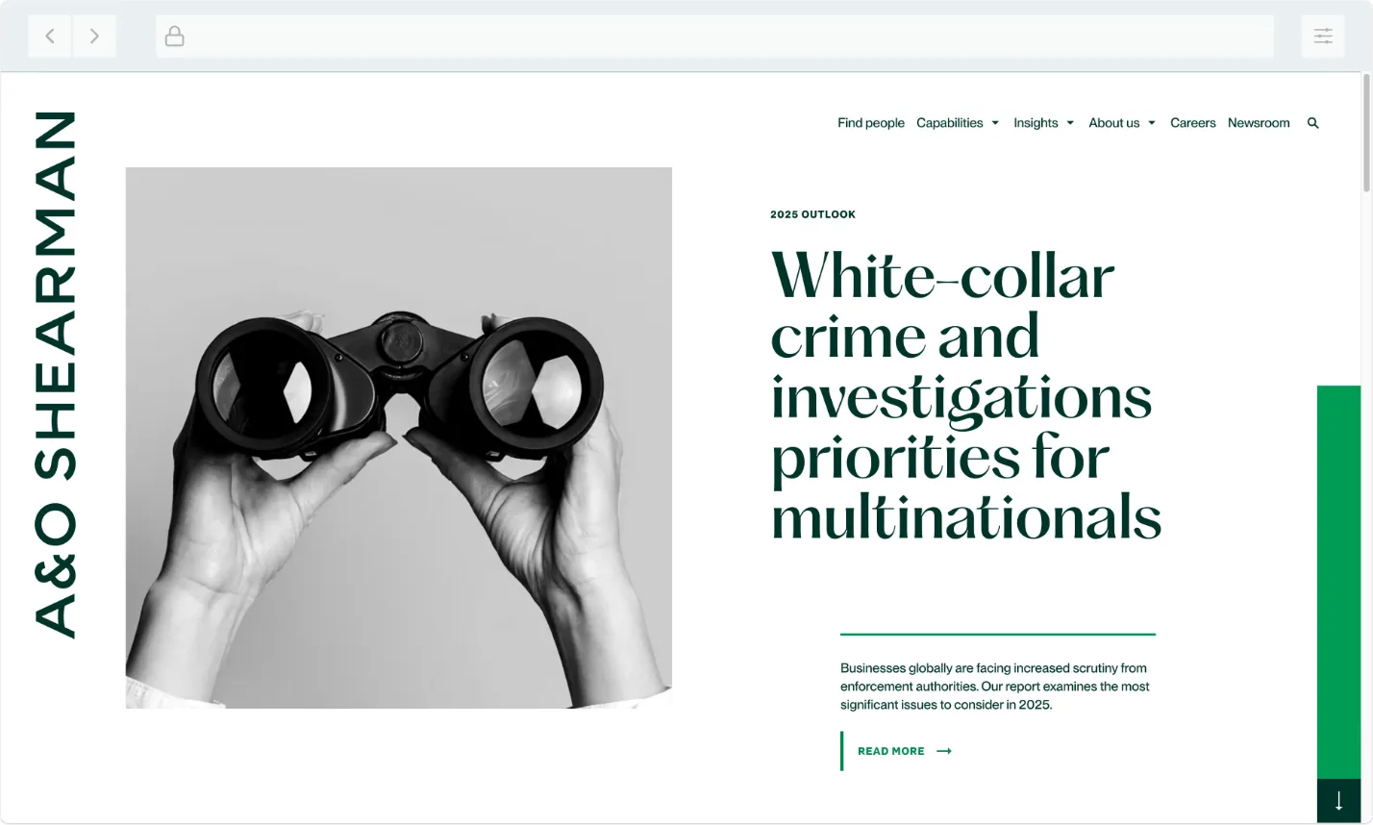Open the Insights menu item
The width and height of the screenshot is (1373, 825).
[1036, 123]
